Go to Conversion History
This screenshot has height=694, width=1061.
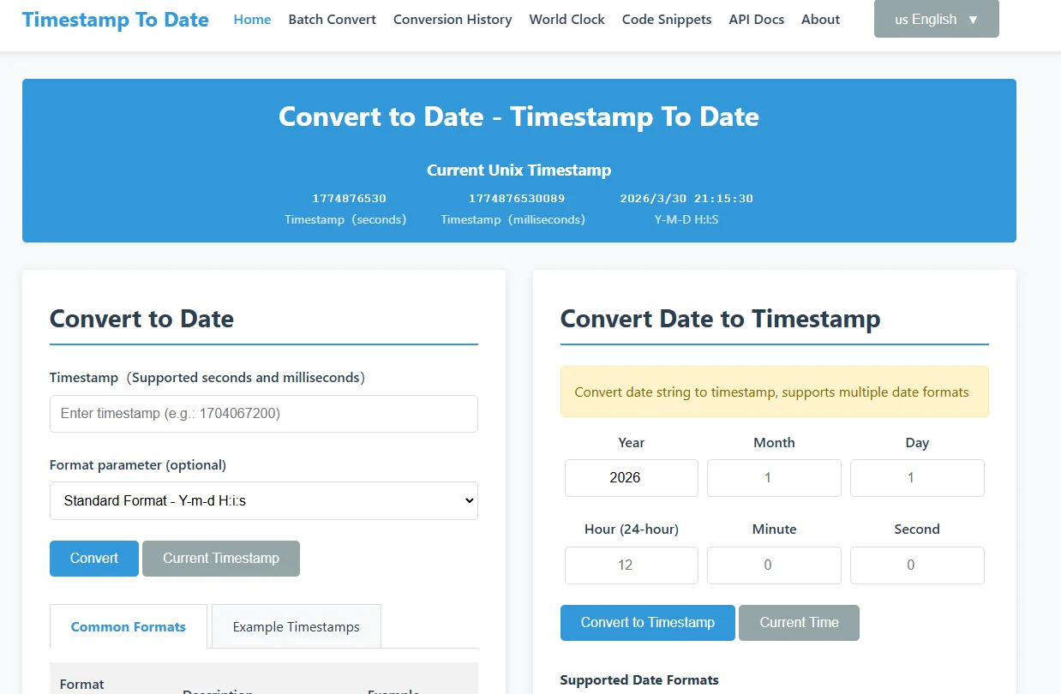453,20
